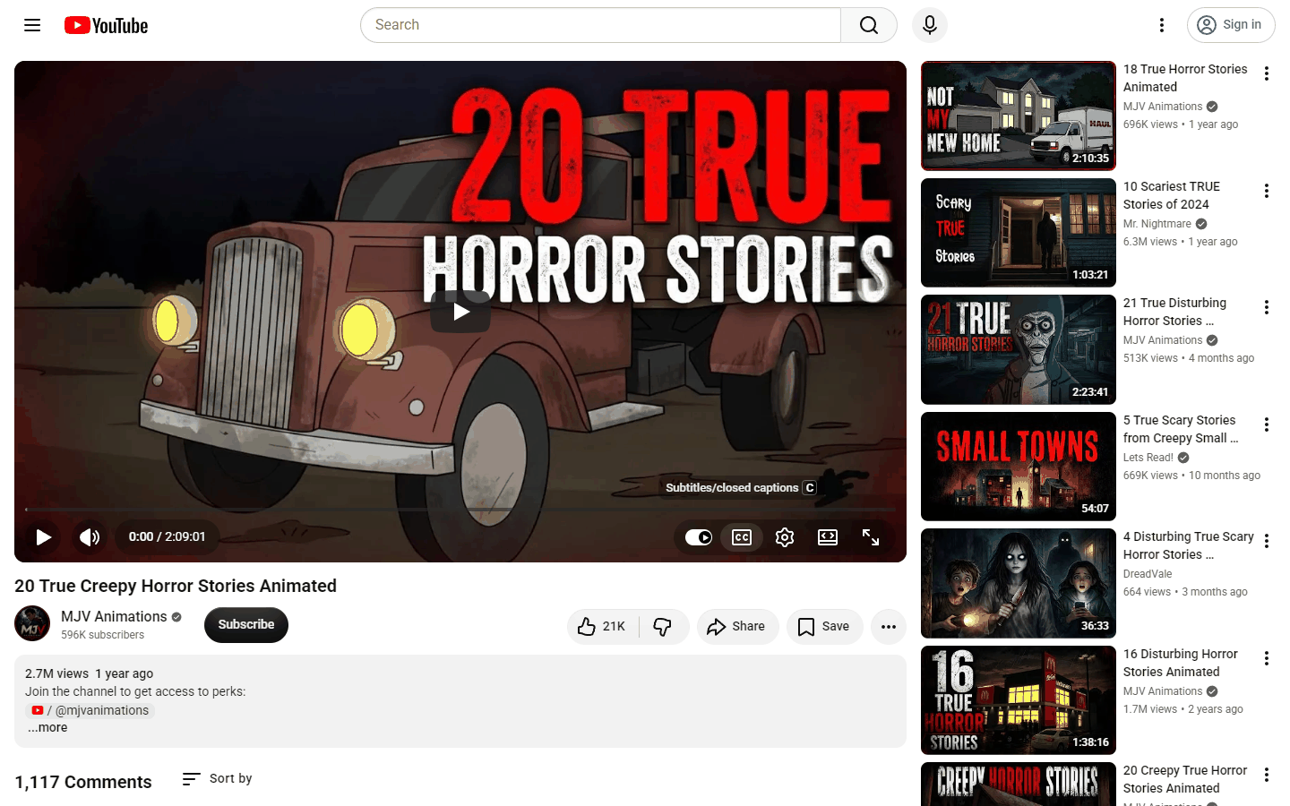The height and width of the screenshot is (806, 1290).
Task: Open MJV Animations channel avatar
Action: pyautogui.click(x=32, y=624)
